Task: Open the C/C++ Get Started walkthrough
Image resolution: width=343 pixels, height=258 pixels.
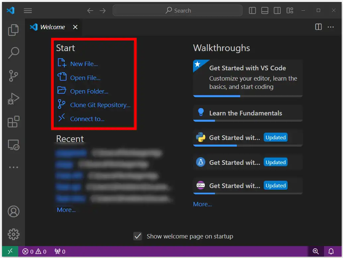Action: (247, 186)
